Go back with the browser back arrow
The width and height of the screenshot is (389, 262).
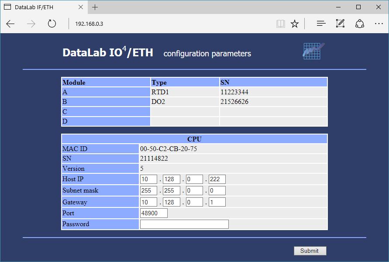(x=10, y=24)
